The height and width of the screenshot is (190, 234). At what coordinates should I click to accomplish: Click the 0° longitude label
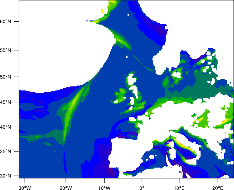click(142, 188)
